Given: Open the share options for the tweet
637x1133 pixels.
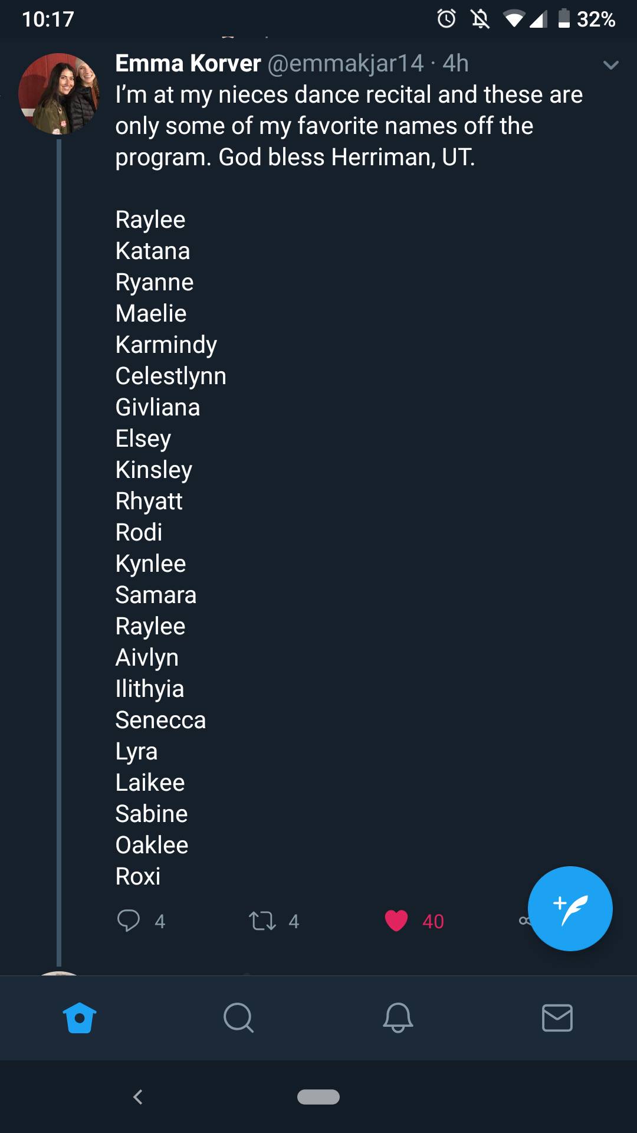Looking at the screenshot, I should 524,921.
